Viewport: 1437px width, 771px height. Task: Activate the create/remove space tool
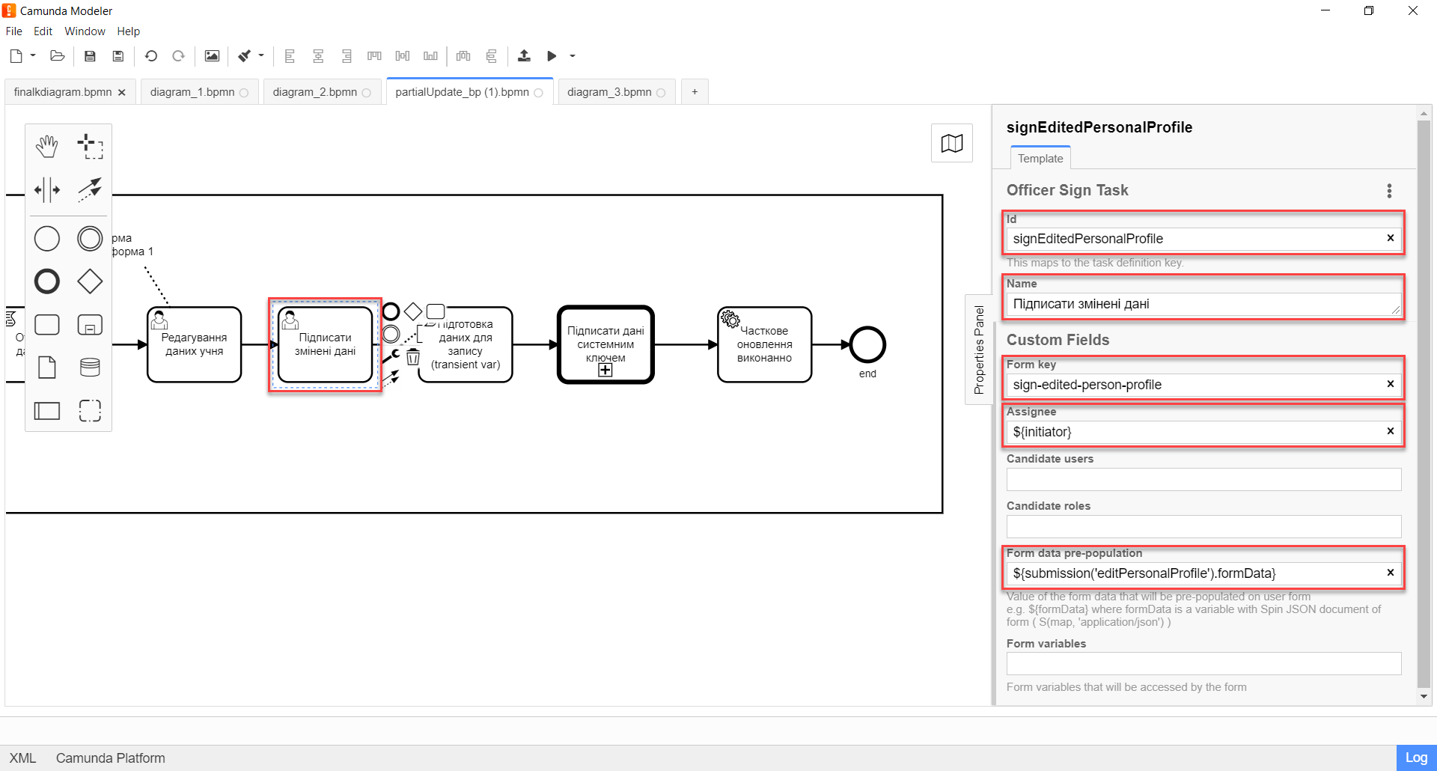pyautogui.click(x=47, y=189)
